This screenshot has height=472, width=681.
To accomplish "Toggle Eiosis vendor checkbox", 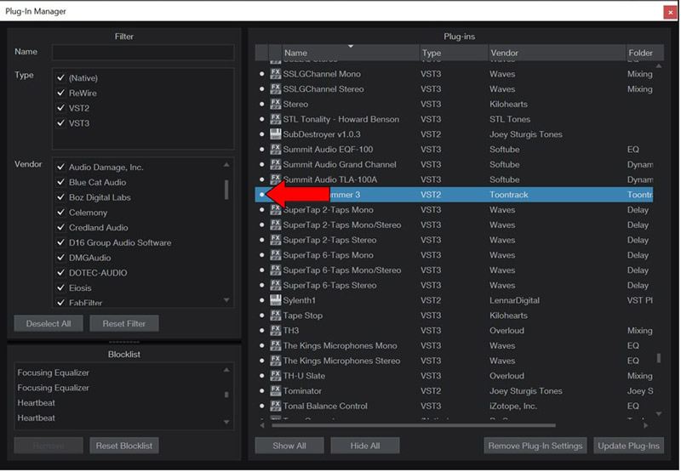I will pyautogui.click(x=60, y=288).
